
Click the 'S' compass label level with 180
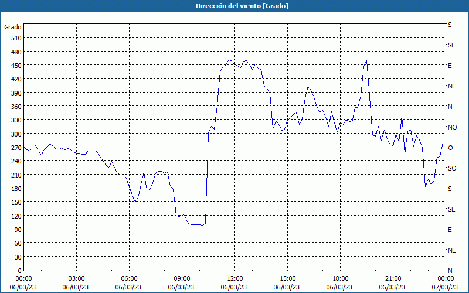click(450, 189)
